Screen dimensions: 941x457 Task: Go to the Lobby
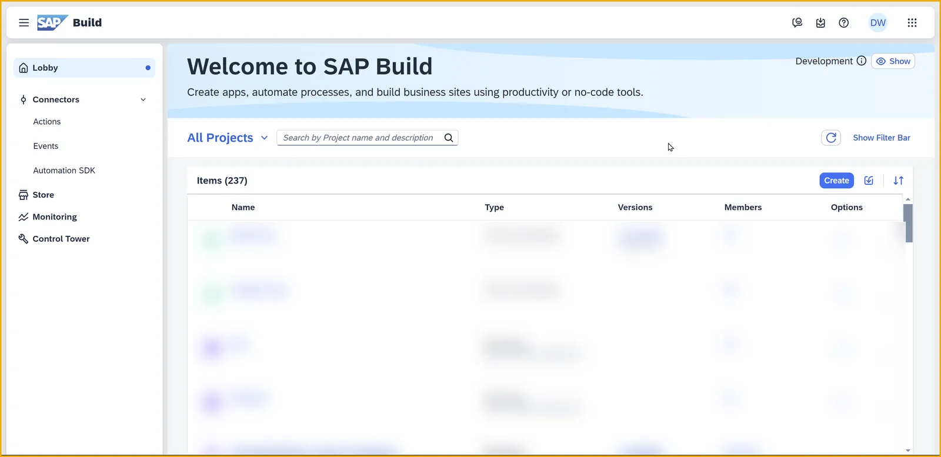[x=84, y=68]
